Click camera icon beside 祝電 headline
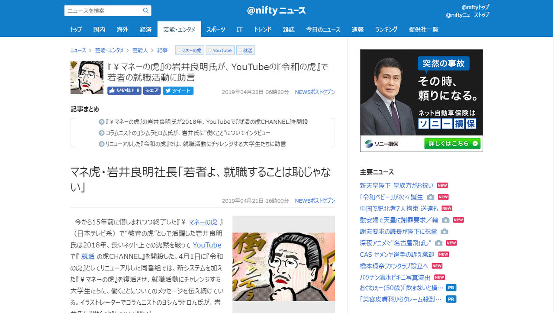The image size is (554, 313). [444, 232]
